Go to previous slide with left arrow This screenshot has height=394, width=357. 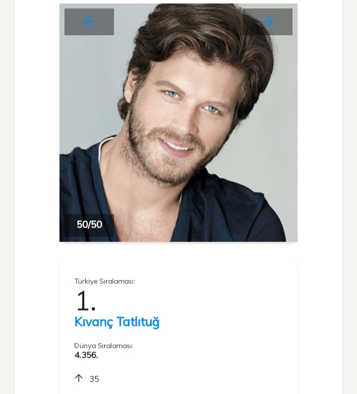click(x=89, y=22)
